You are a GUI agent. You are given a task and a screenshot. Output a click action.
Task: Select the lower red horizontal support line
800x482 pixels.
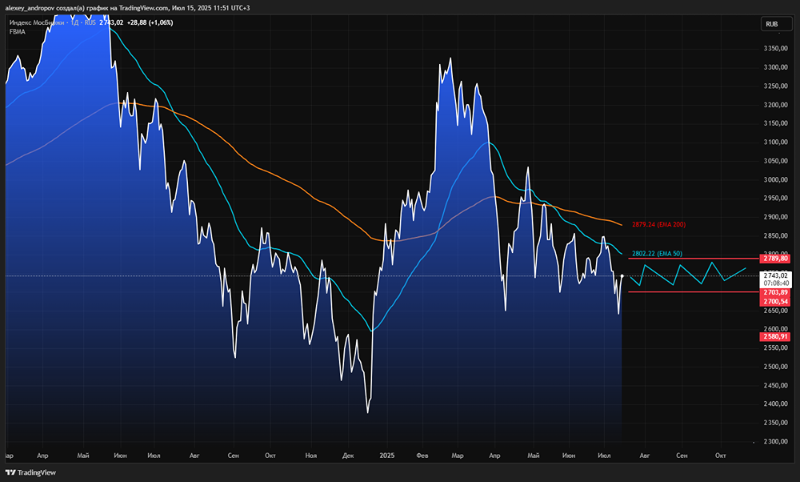click(x=694, y=292)
